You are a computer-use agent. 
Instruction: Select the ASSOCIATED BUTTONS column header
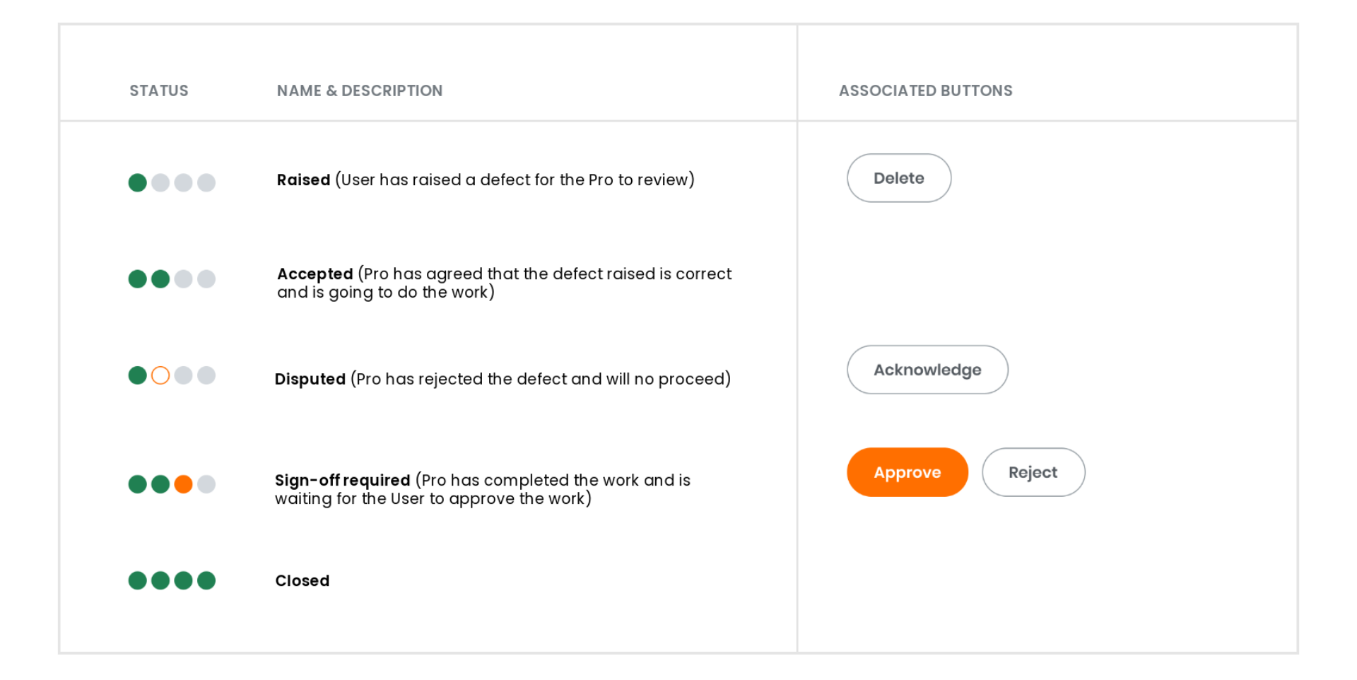coord(926,90)
